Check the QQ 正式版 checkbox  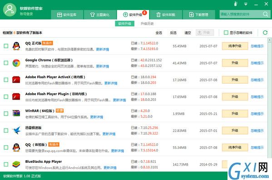6,46
